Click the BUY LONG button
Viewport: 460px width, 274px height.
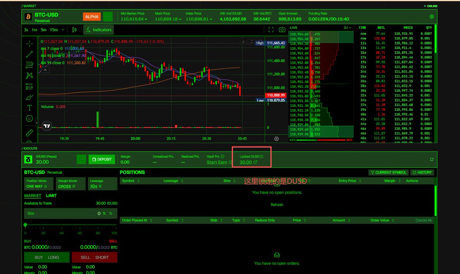(47, 257)
